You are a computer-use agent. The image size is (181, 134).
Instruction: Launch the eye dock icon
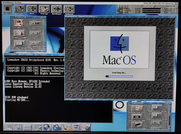click(76, 127)
